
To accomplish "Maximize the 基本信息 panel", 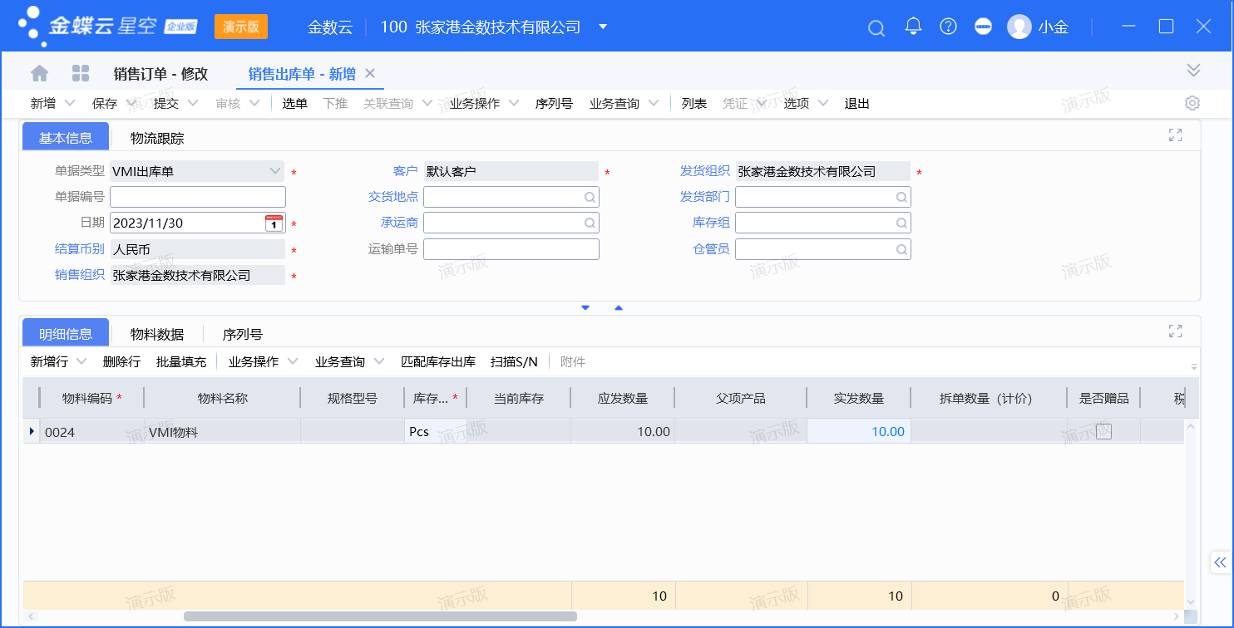I will [1175, 135].
